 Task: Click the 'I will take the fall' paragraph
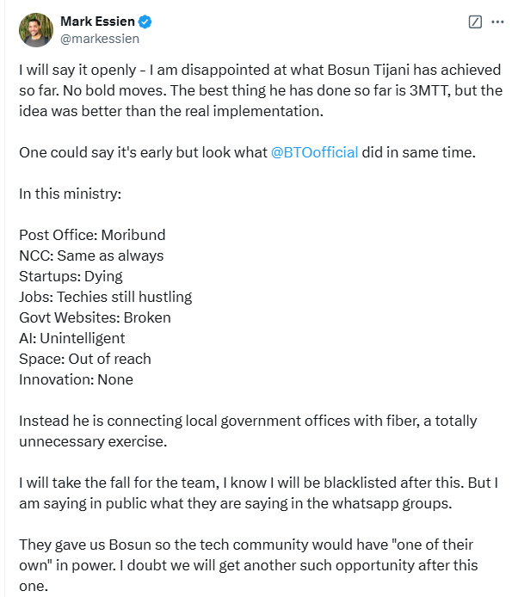[259, 493]
